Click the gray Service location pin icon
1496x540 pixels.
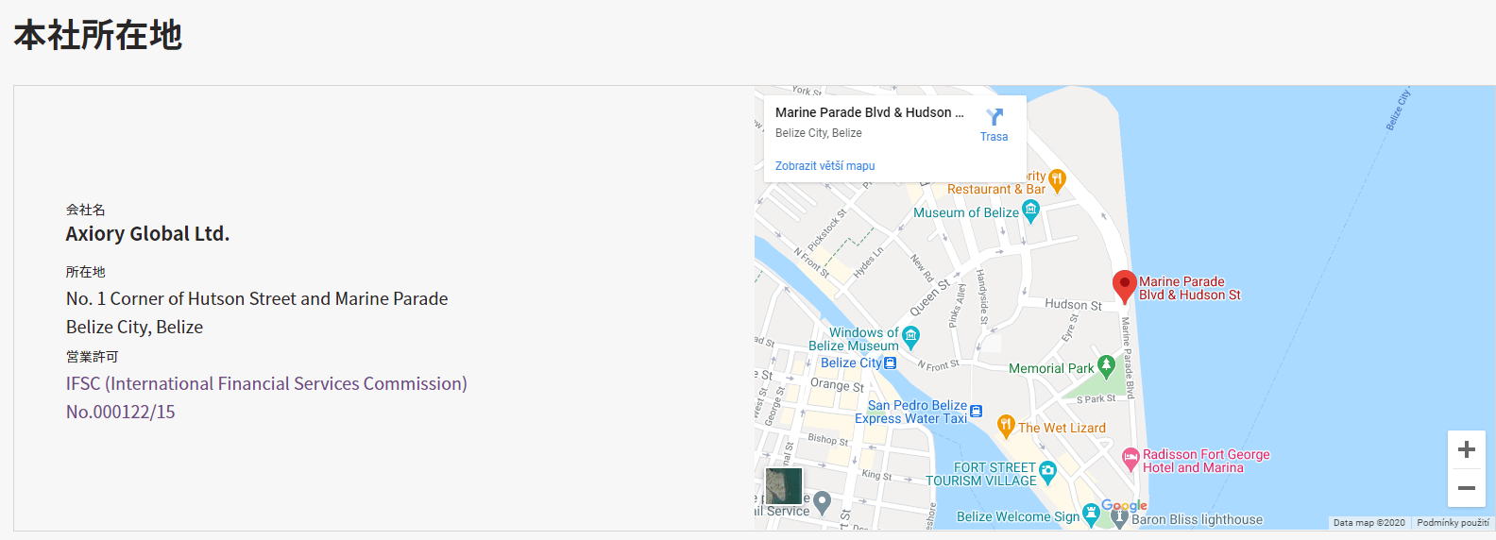[822, 502]
